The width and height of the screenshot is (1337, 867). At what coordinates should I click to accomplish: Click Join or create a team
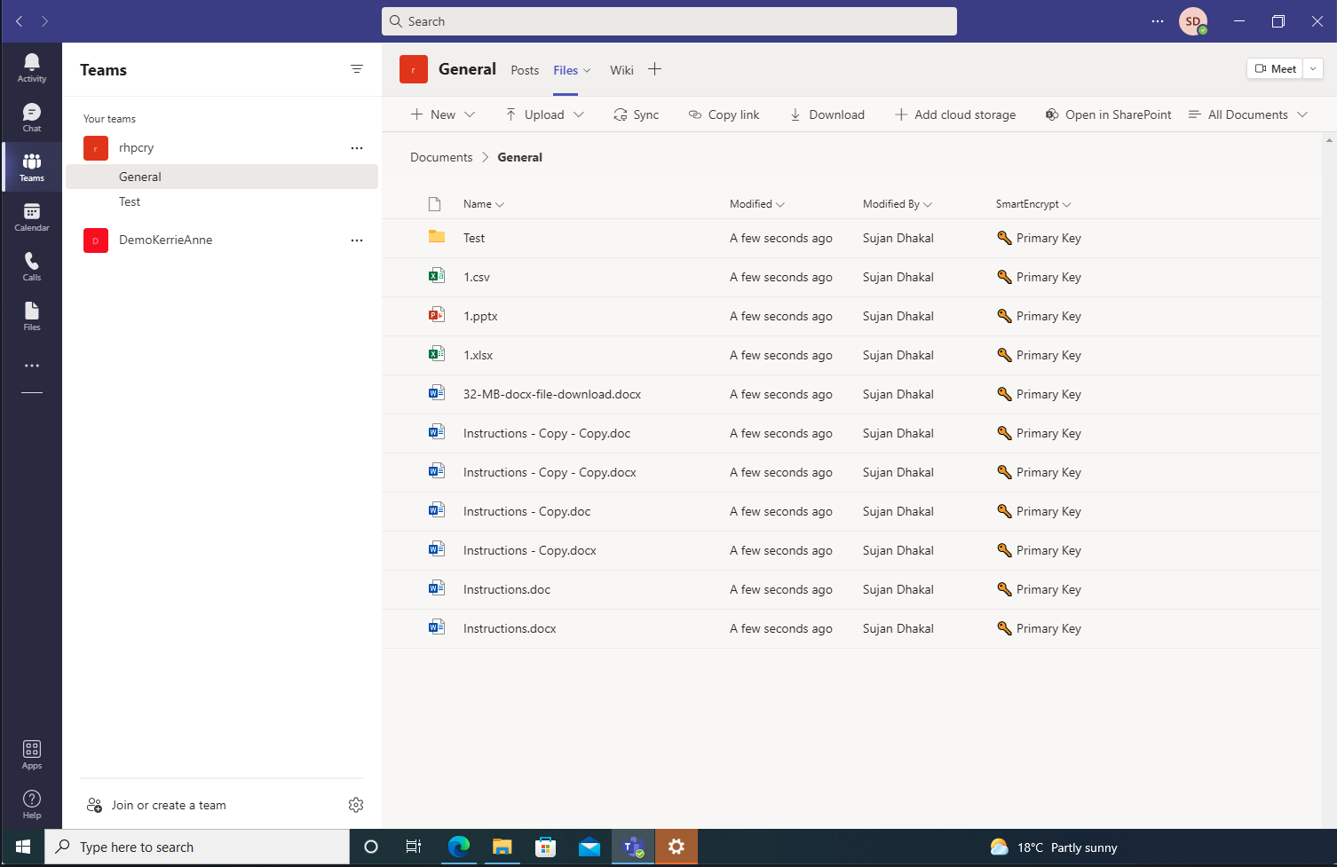[156, 805]
